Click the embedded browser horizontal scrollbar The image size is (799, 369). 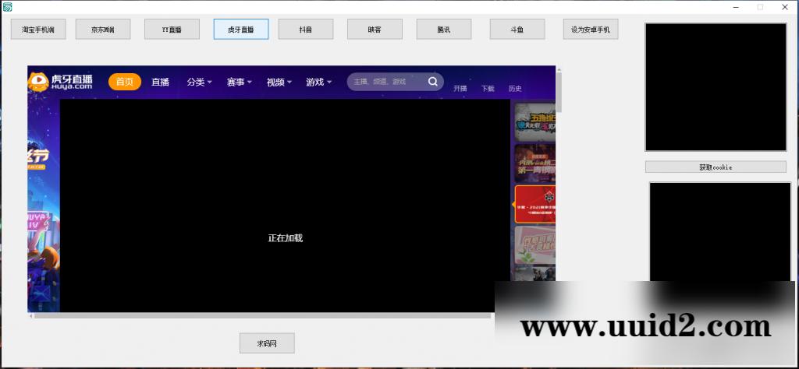pos(263,315)
